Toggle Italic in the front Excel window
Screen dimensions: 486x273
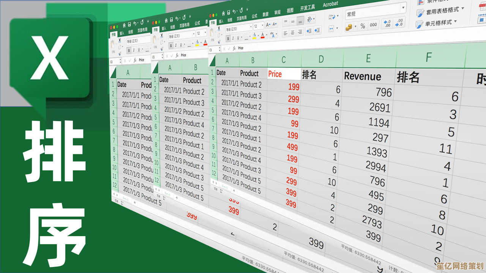233,38
